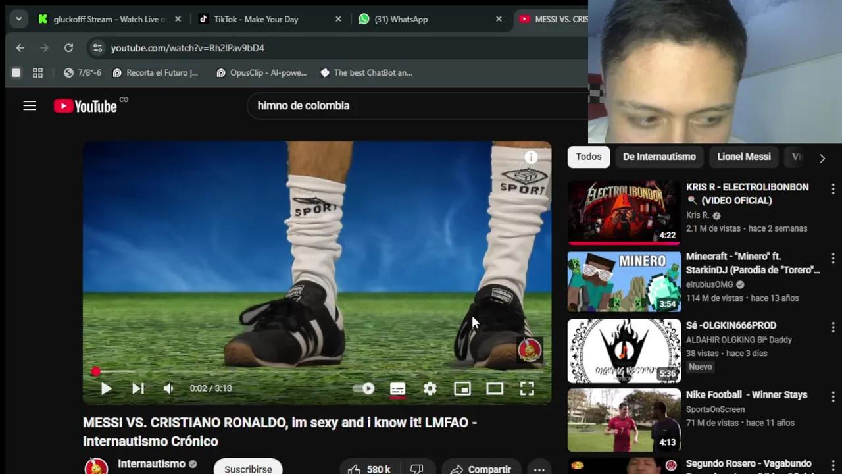Switch to the gluckofff Stream tab
The width and height of the screenshot is (842, 474).
tap(110, 19)
